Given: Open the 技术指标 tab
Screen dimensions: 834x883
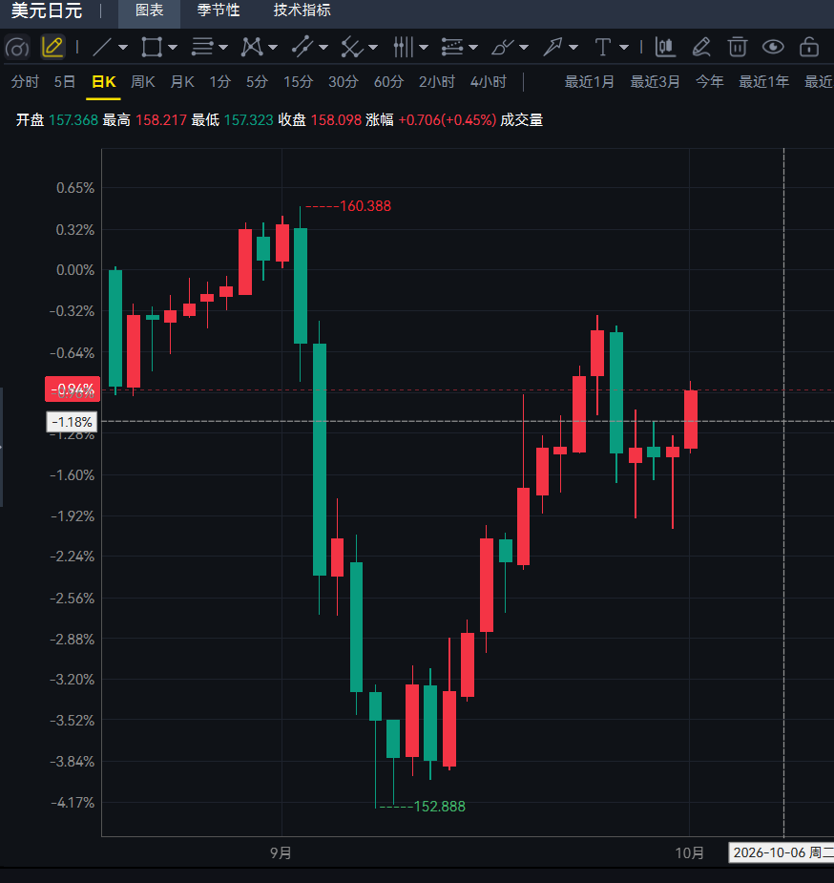Looking at the screenshot, I should (302, 11).
